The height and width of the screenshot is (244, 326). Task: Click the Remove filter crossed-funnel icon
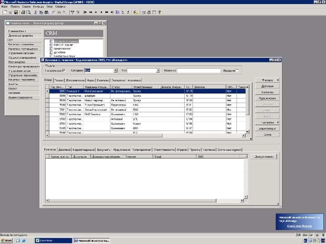pos(78,12)
